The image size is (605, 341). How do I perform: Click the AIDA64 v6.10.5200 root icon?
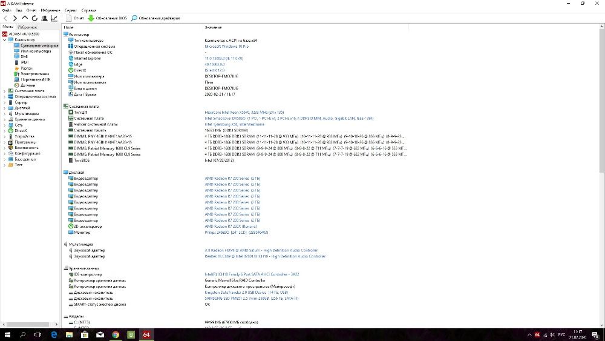click(x=5, y=34)
